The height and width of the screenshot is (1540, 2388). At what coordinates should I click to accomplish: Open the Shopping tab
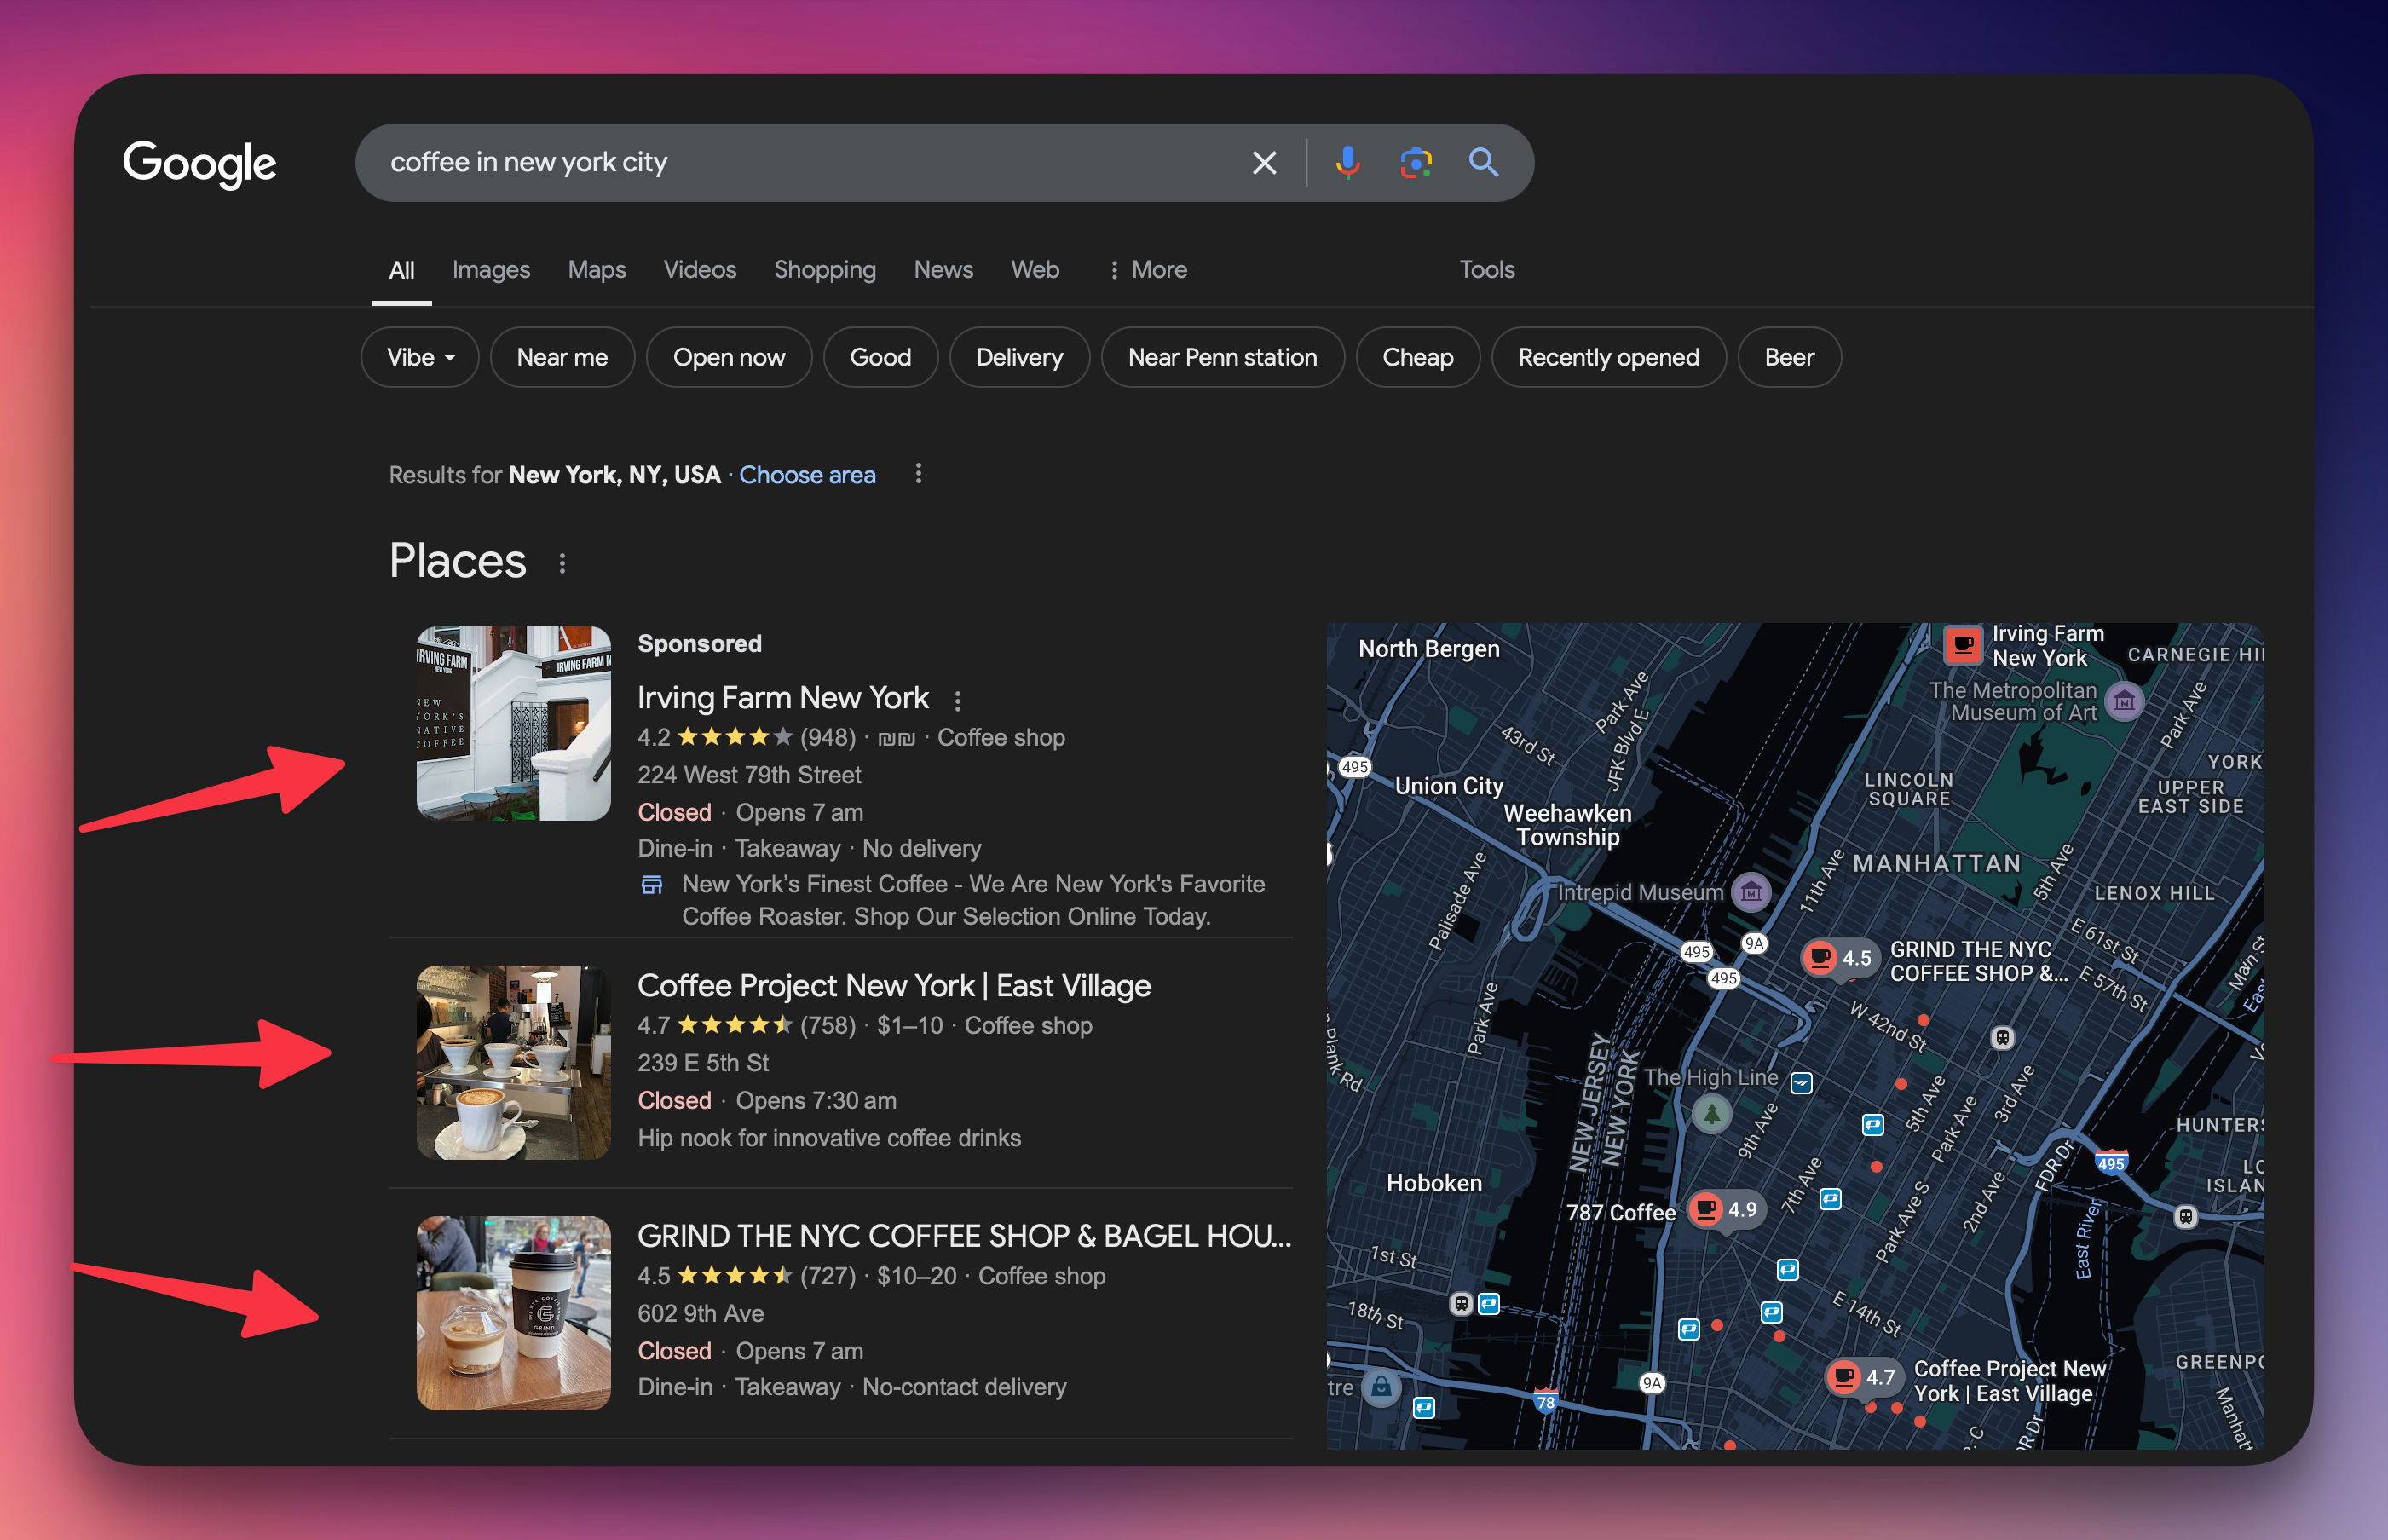825,270
